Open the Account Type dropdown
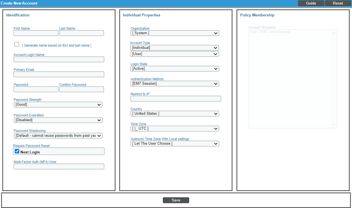The image size is (352, 208). [174, 47]
